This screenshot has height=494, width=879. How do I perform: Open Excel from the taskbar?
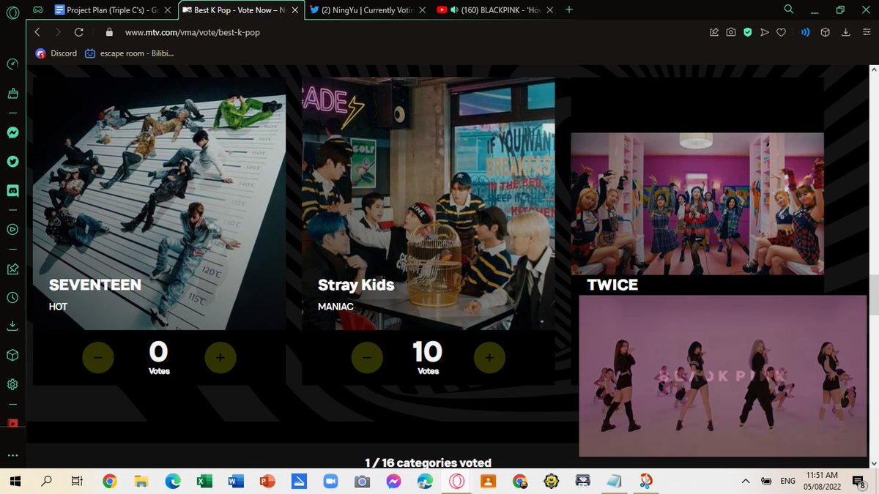pos(204,481)
